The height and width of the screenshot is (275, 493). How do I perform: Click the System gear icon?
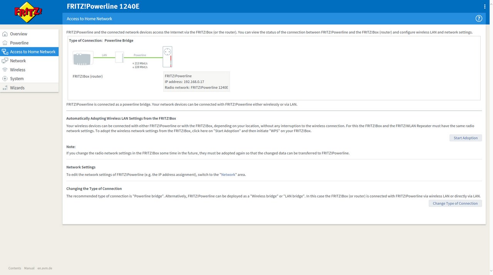click(5, 78)
